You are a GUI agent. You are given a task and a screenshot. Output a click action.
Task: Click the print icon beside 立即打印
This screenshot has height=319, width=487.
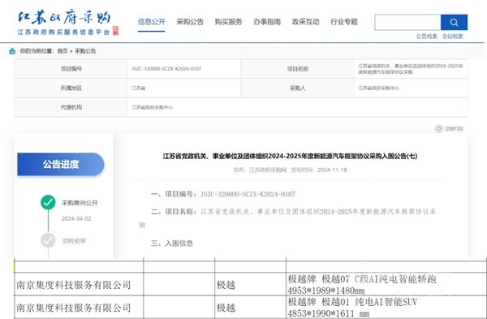coord(439,128)
